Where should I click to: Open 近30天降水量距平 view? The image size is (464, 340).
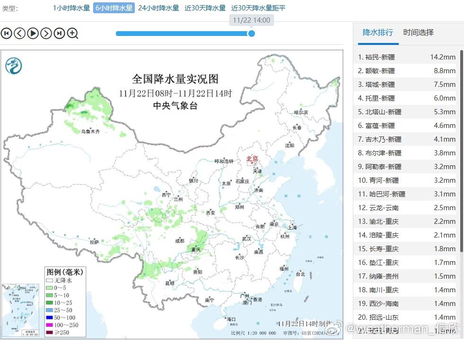[258, 8]
